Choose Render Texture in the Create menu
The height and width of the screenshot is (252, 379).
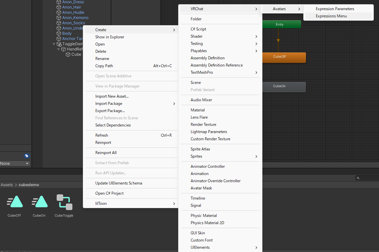220,125
